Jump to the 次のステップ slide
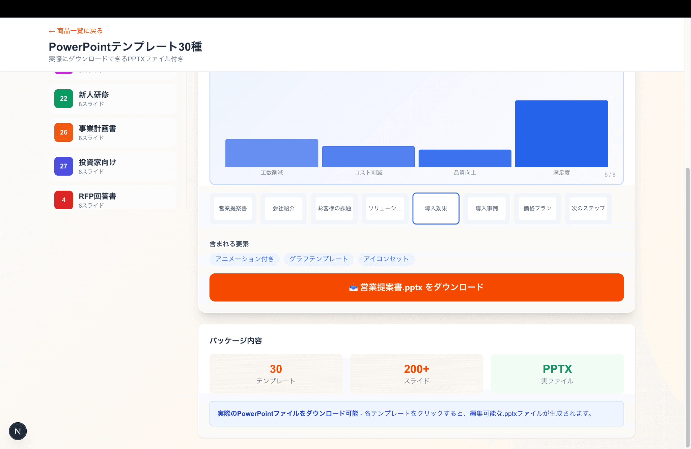This screenshot has width=691, height=449. 588,208
